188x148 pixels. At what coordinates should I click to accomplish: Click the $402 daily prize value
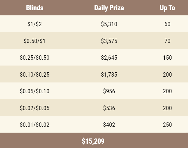click(x=109, y=125)
